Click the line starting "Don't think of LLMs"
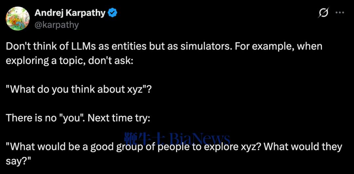The image size is (354, 174). (x=164, y=46)
